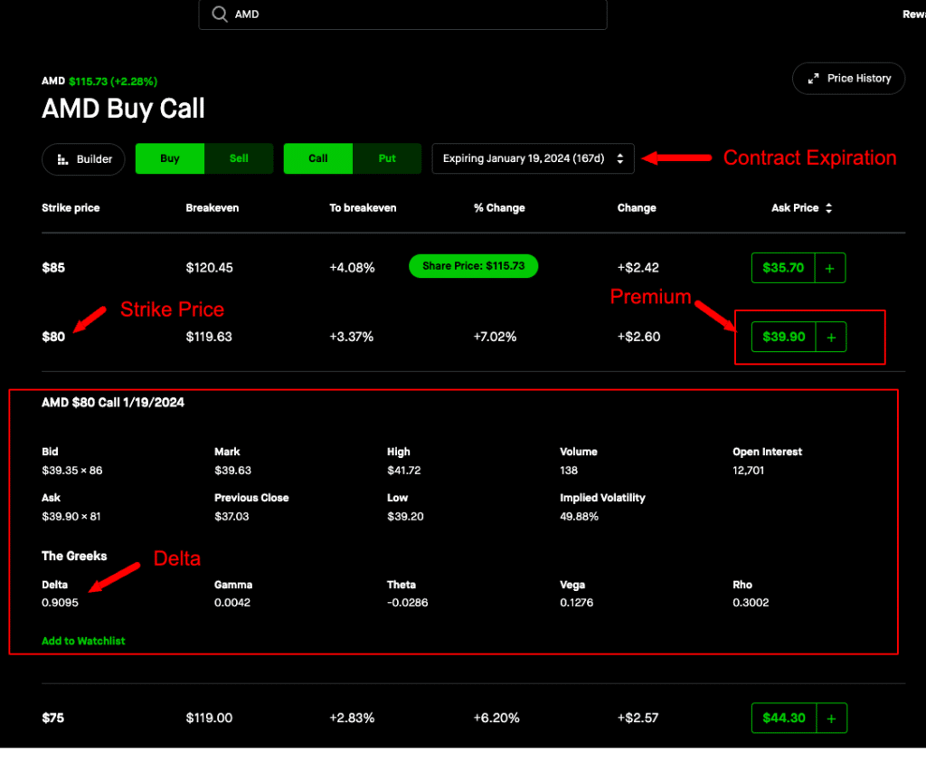Click the $120.45 breakeven cell

point(209,268)
